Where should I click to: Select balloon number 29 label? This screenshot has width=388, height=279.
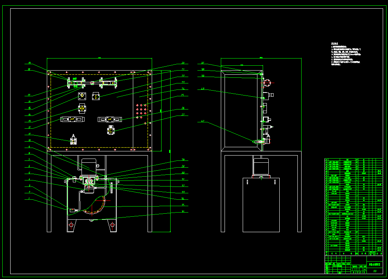(183, 166)
